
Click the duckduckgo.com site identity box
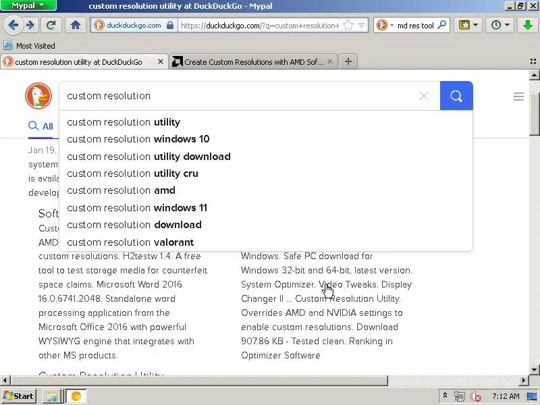134,25
